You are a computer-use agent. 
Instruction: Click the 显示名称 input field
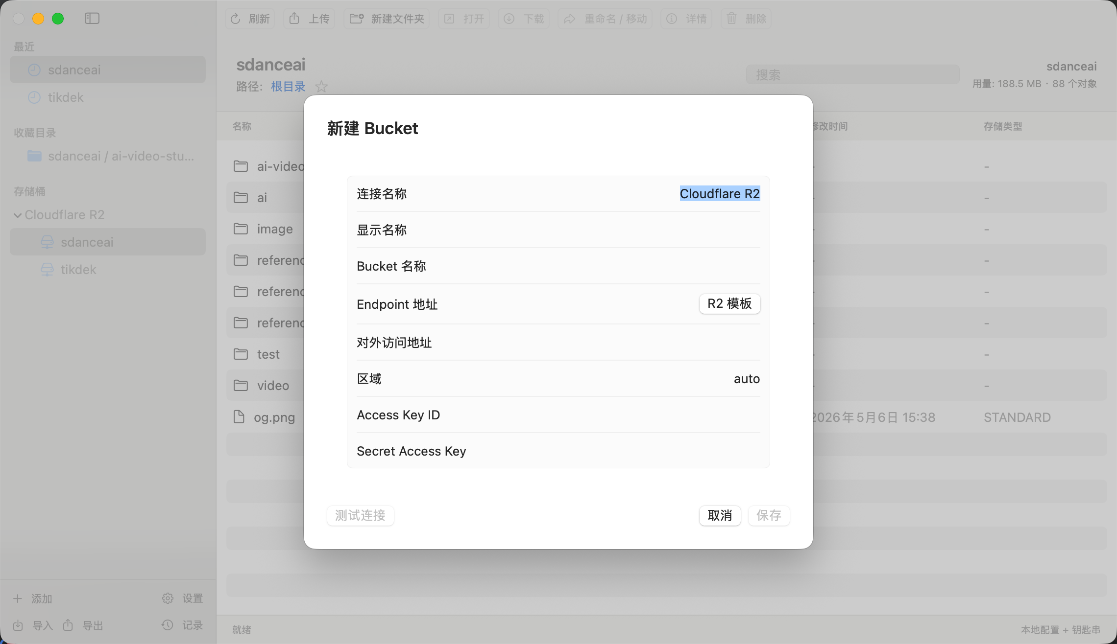coord(558,230)
